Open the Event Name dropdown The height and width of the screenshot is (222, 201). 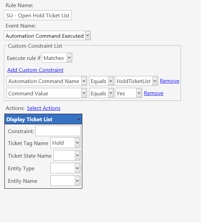pos(47,35)
